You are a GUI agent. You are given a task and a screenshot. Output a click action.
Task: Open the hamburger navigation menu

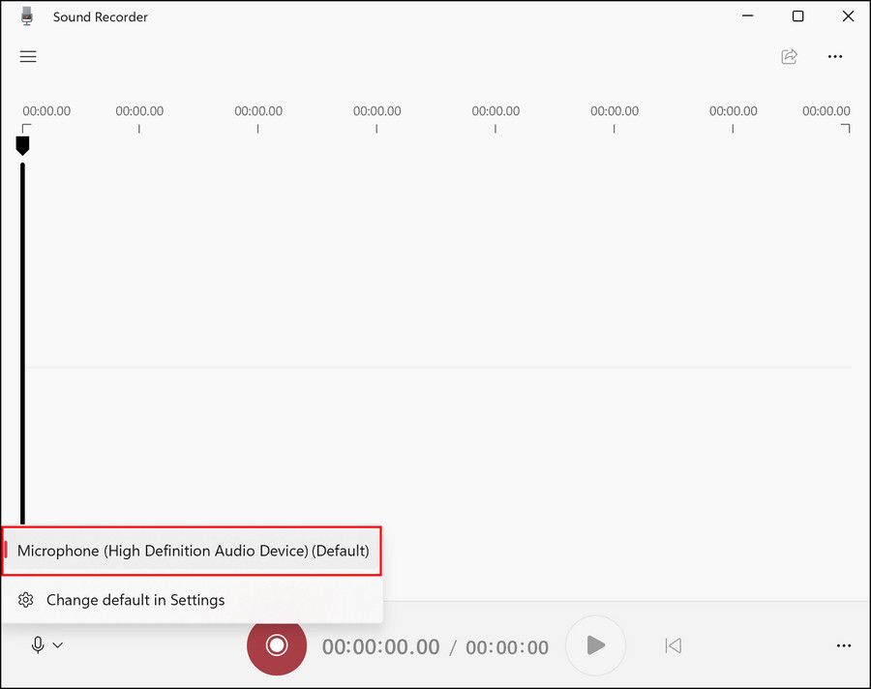point(28,57)
